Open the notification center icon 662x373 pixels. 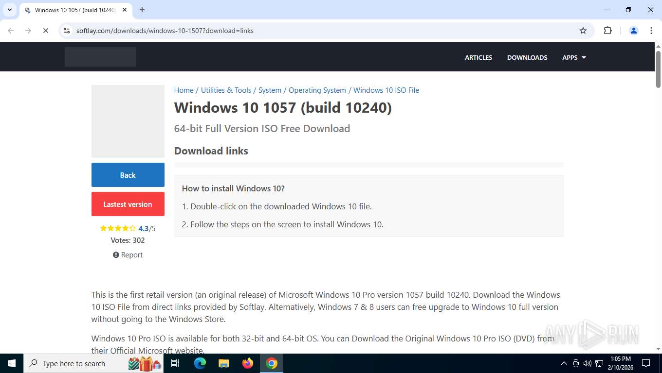coord(646,363)
